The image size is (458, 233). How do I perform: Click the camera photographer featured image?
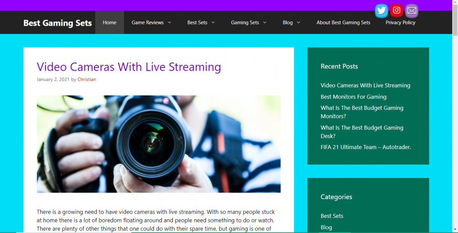pyautogui.click(x=158, y=144)
